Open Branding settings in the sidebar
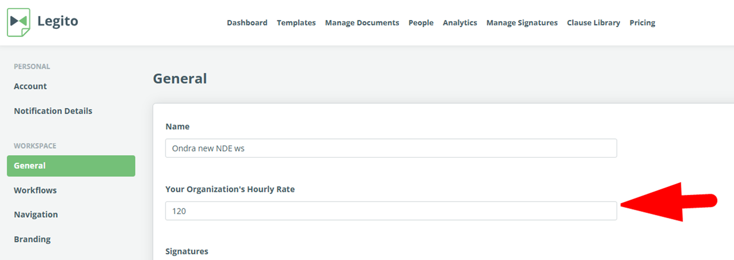This screenshot has height=260, width=734. tap(32, 239)
